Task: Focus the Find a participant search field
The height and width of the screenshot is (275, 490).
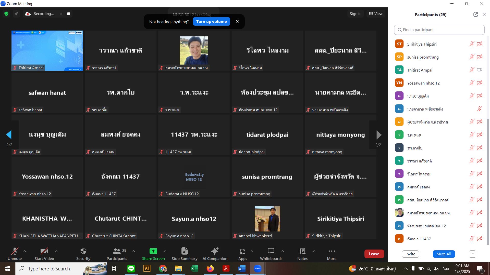Action: click(439, 30)
